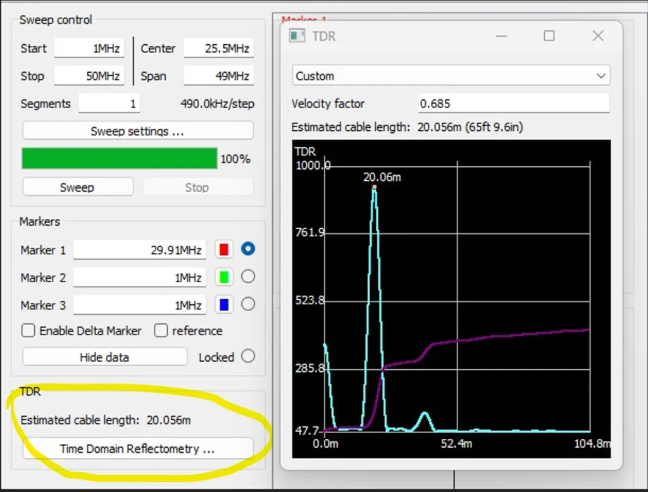Click the green sweep progress bar

tap(120, 159)
